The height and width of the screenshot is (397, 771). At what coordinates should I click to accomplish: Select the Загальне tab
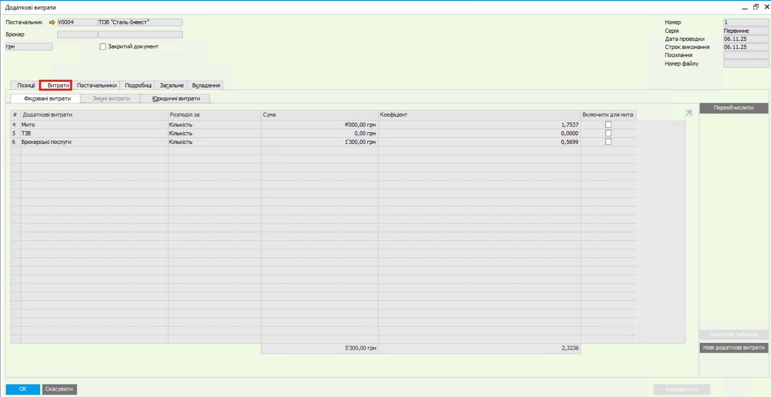pyautogui.click(x=172, y=85)
